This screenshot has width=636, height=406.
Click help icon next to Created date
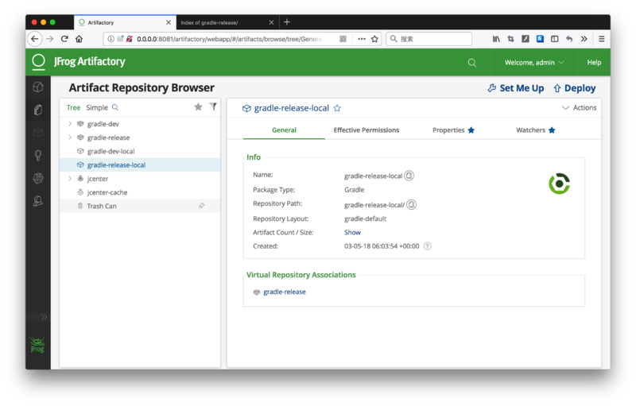tap(428, 246)
